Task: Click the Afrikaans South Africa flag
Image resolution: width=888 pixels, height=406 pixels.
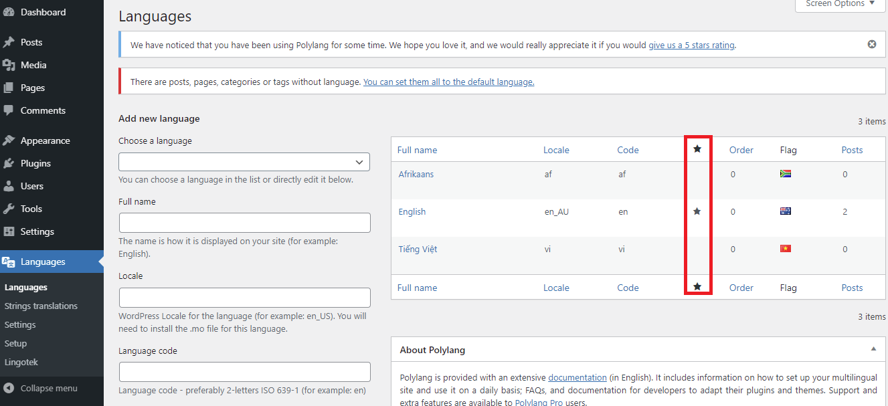Action: tap(786, 174)
